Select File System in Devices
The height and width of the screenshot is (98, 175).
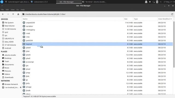click(9, 23)
